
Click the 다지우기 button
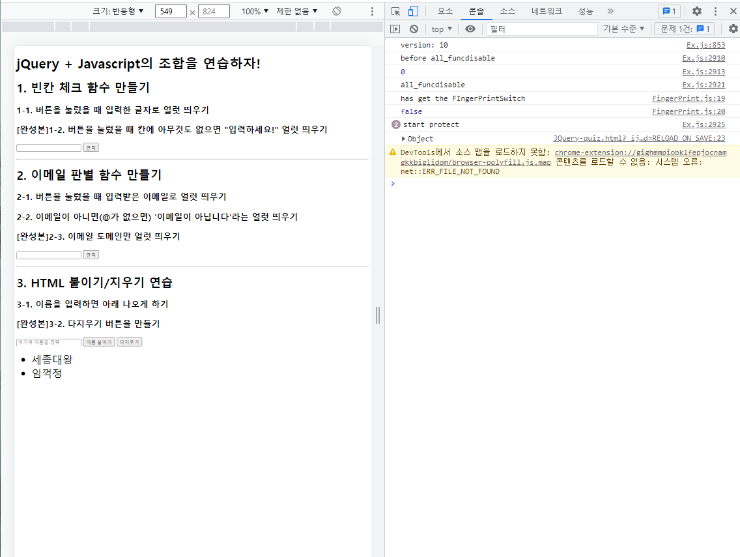pos(130,342)
